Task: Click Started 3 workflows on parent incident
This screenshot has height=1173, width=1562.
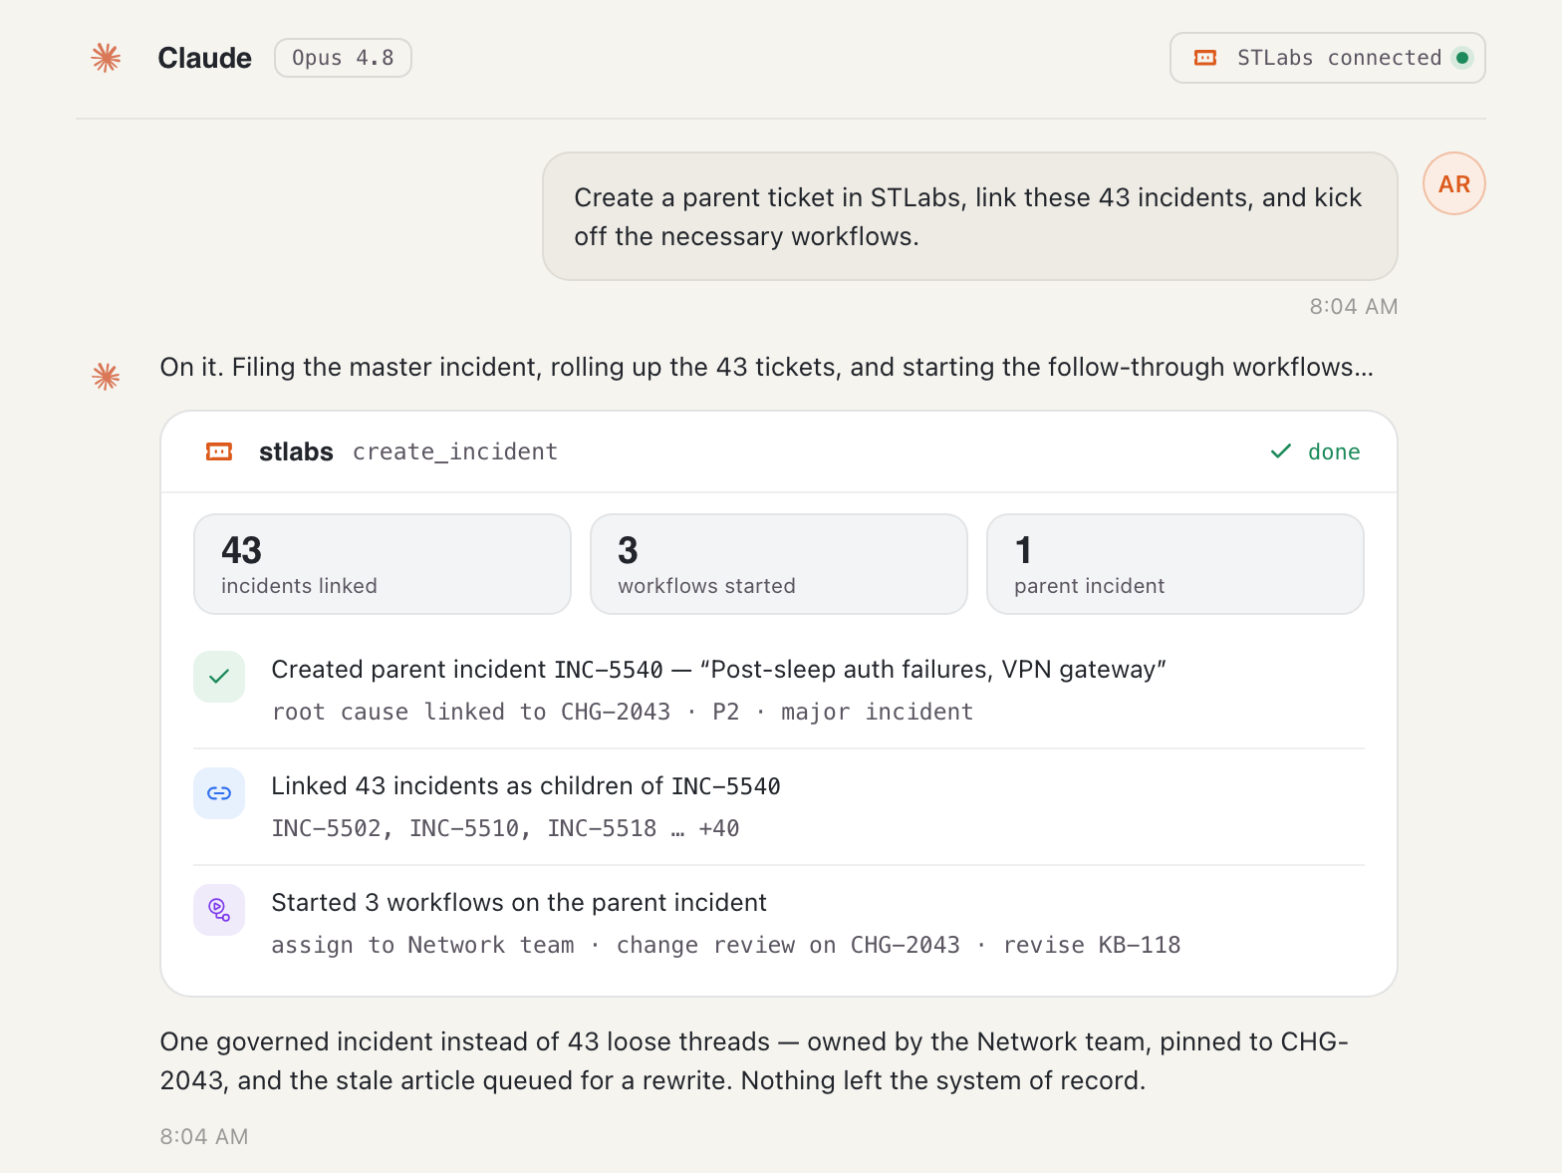Action: click(x=519, y=902)
